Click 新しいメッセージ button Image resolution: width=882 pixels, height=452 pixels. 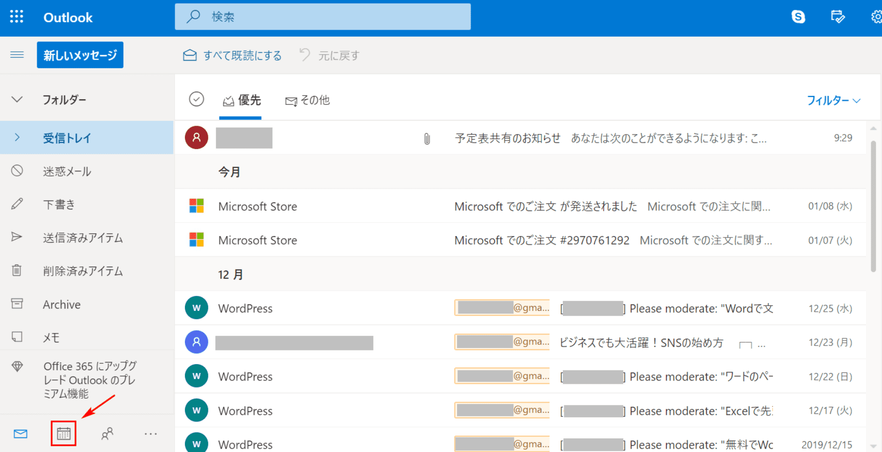point(80,55)
